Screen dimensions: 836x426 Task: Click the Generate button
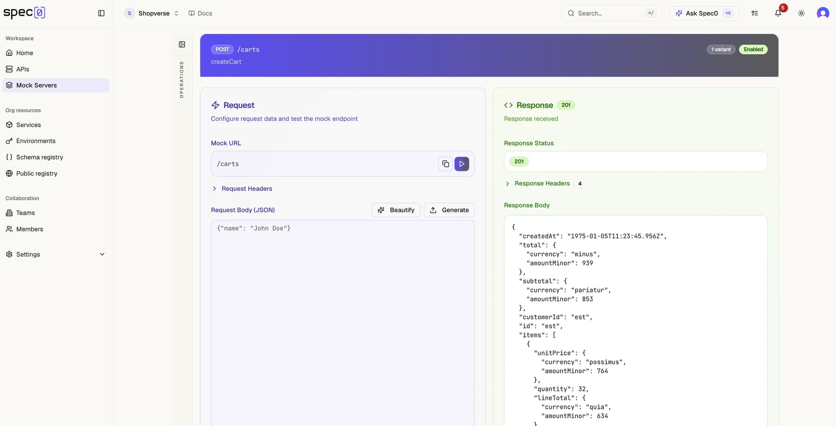pyautogui.click(x=449, y=210)
